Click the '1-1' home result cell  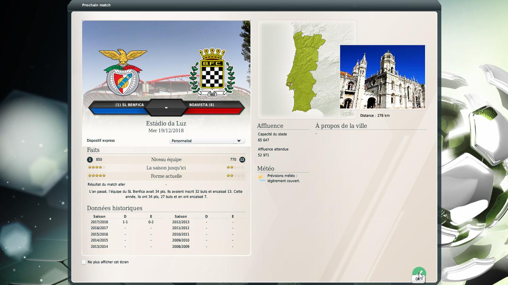(125, 222)
